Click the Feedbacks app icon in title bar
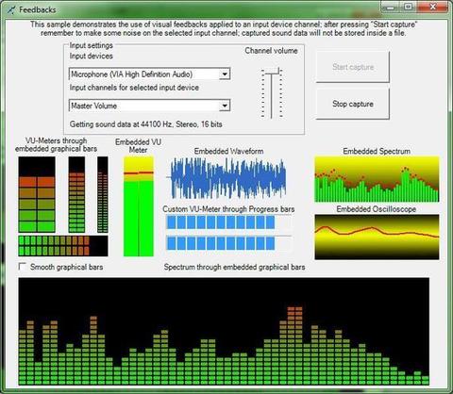 click(x=11, y=9)
